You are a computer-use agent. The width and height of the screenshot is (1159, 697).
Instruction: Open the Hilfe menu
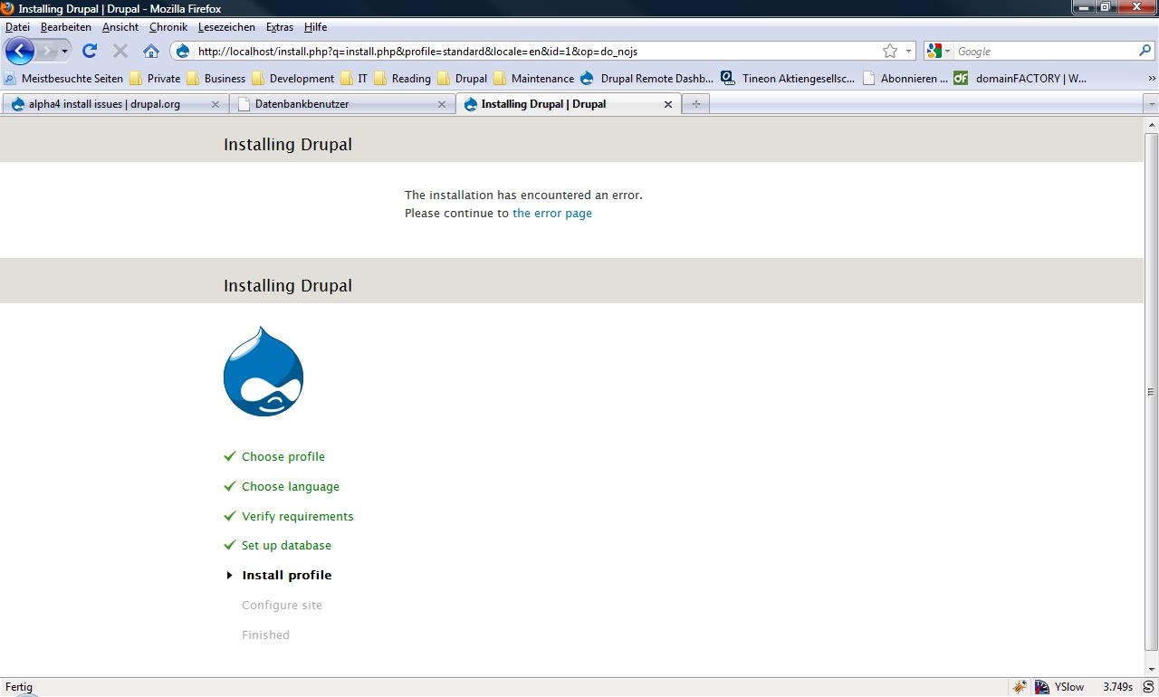[x=315, y=27]
